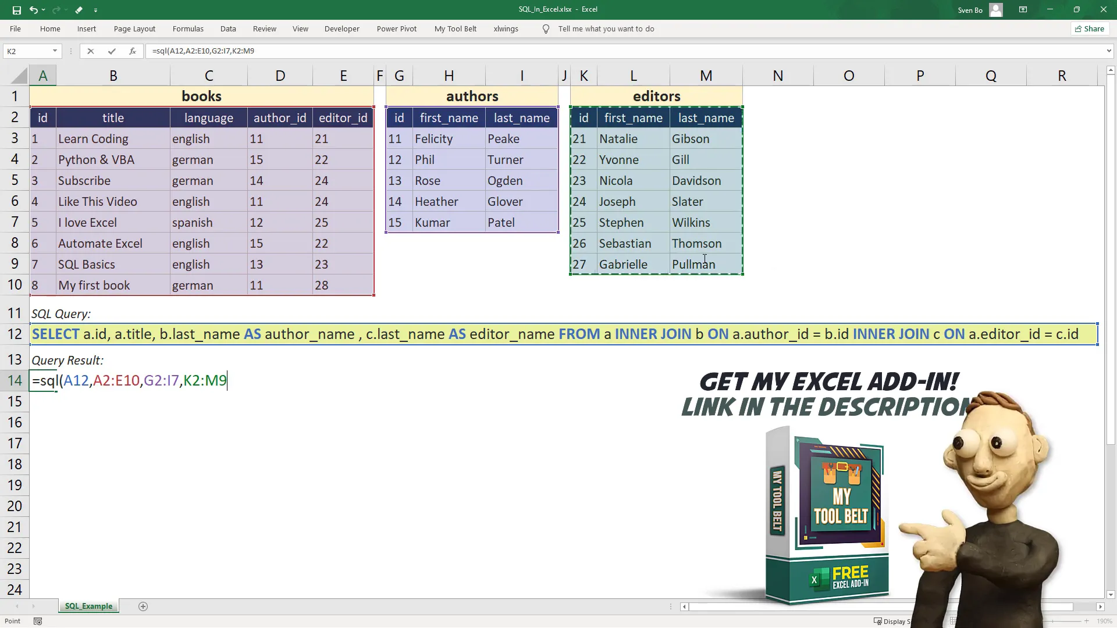Click the Redo icon
This screenshot has height=628, width=1117.
point(55,10)
